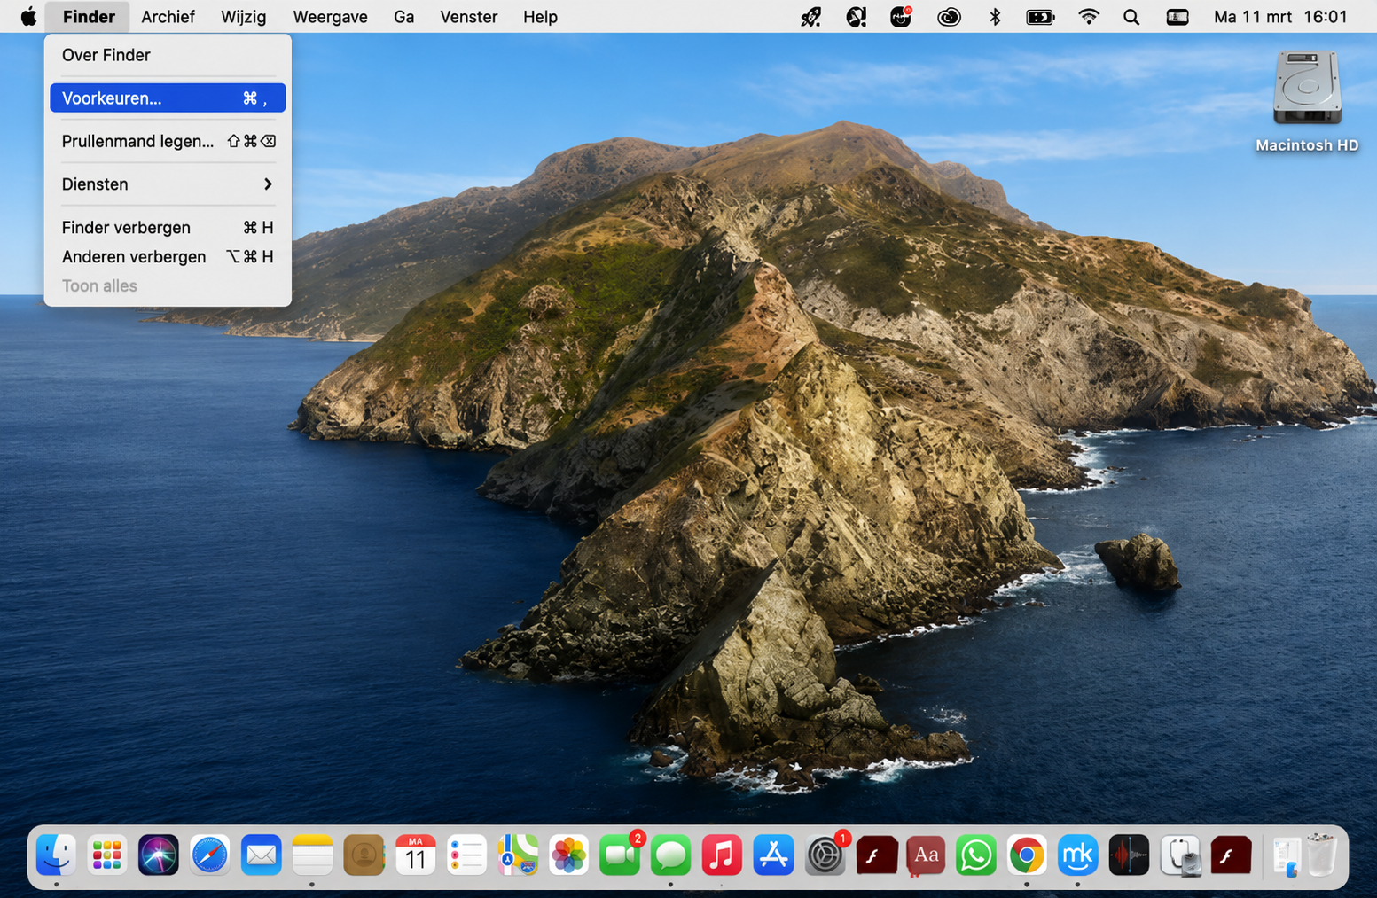This screenshot has width=1377, height=898.
Task: Launch Siri from the Dock
Action: coord(158,855)
